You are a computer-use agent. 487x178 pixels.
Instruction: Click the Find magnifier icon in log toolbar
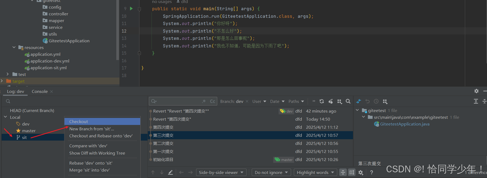pos(348,101)
